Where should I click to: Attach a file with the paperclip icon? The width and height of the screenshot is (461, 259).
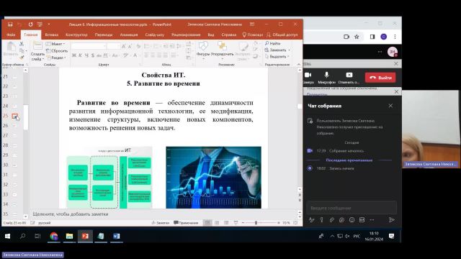pos(331,219)
